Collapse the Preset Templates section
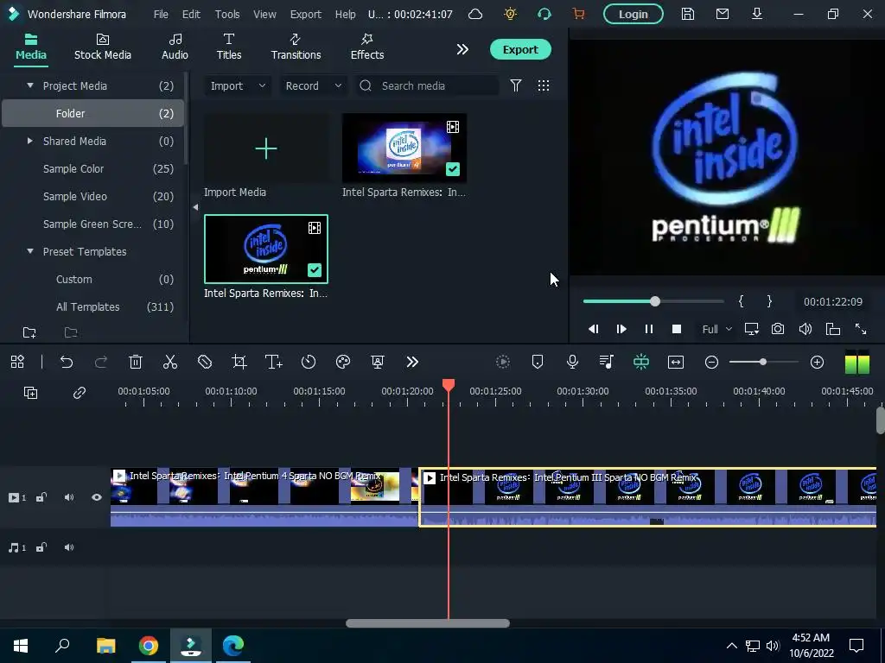Image resolution: width=885 pixels, height=663 pixels. 30,251
